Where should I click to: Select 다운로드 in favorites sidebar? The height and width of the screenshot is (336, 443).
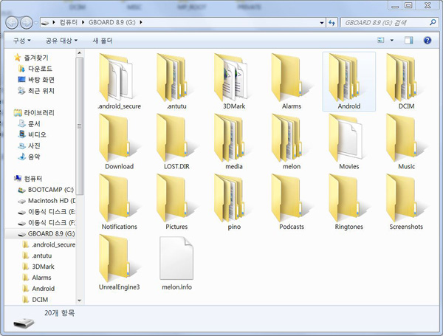click(x=40, y=68)
